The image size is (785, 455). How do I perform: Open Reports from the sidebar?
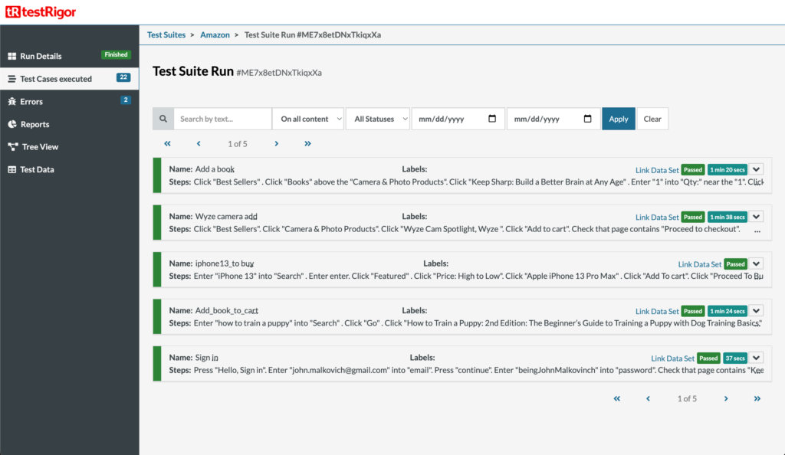[70, 124]
